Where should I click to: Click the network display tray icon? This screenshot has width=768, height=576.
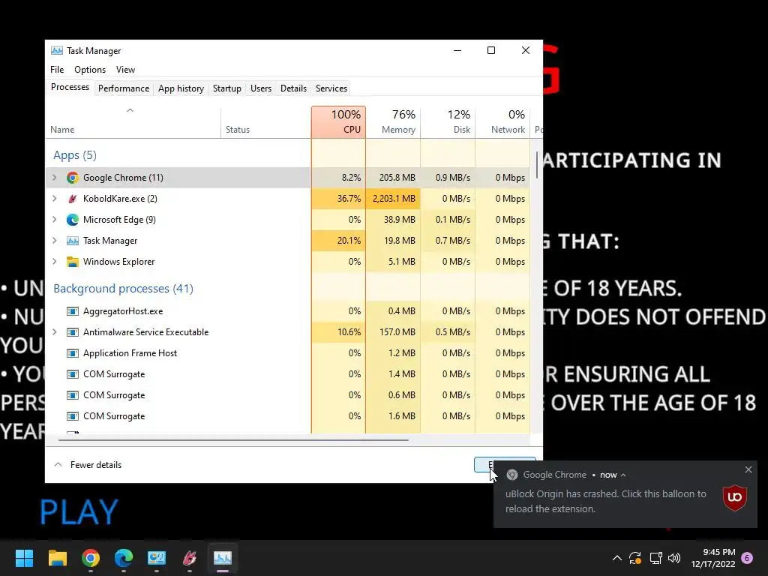point(655,558)
